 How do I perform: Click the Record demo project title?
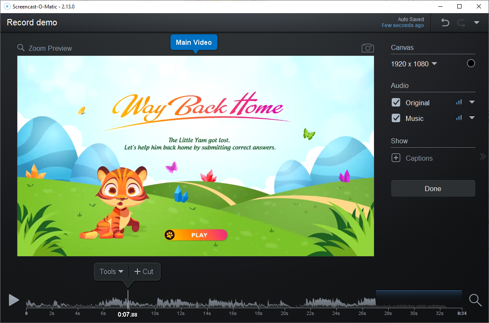click(32, 22)
